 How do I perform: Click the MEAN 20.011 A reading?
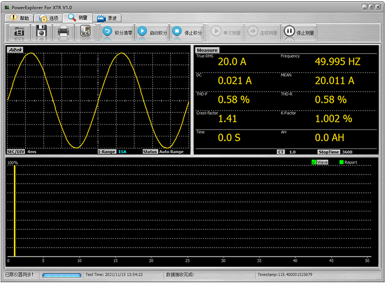click(x=335, y=81)
